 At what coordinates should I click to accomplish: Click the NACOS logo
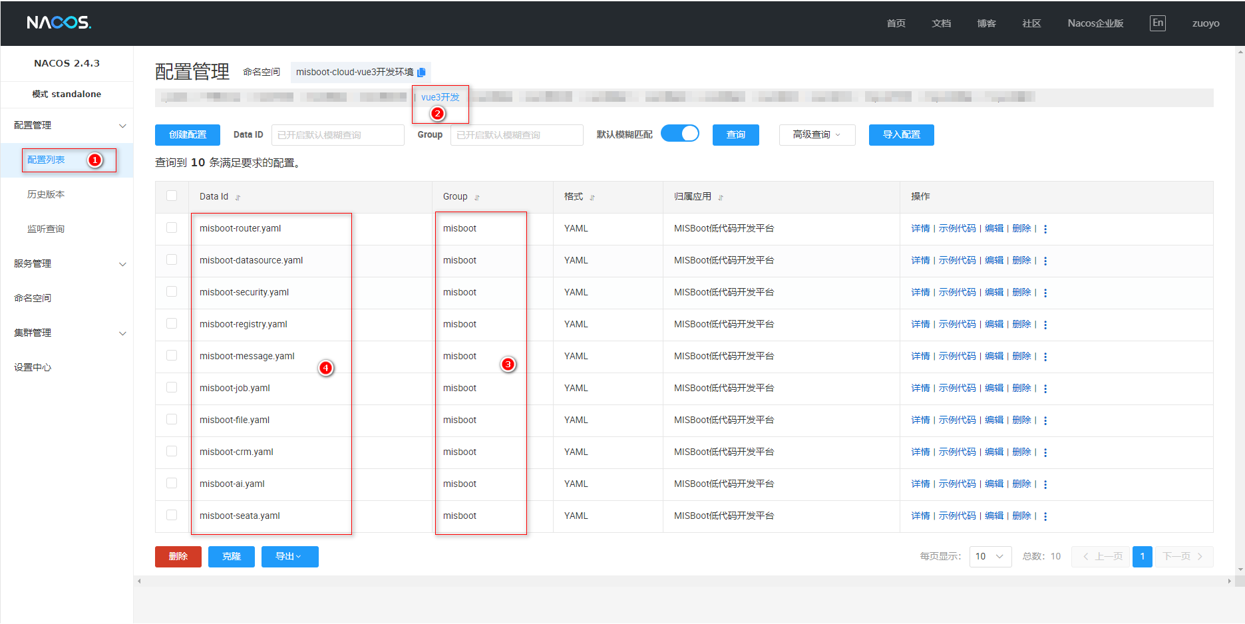click(x=59, y=23)
